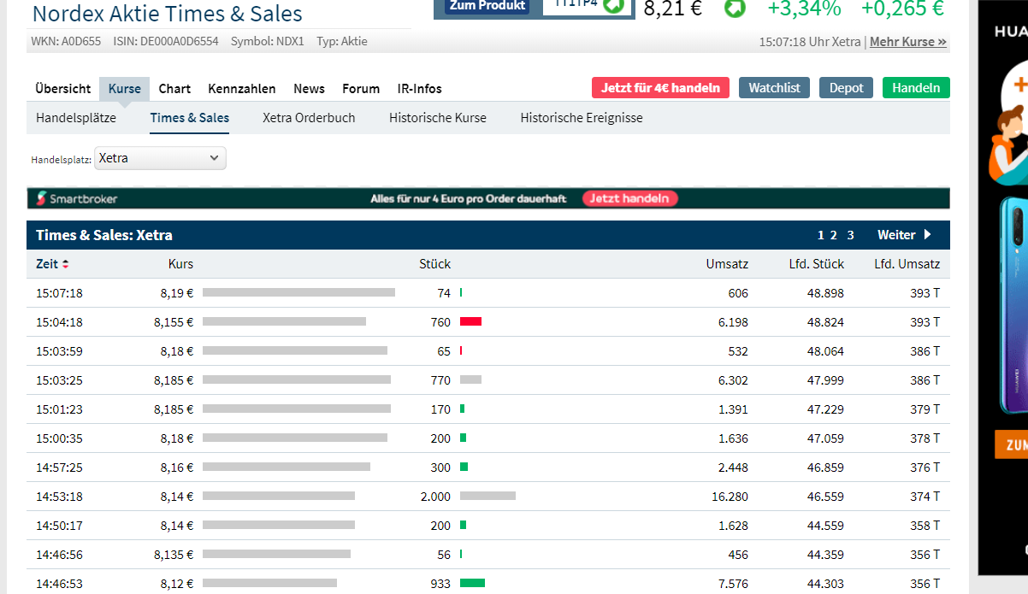Click the Zum Produkt button
The height and width of the screenshot is (594, 1028).
tap(487, 6)
